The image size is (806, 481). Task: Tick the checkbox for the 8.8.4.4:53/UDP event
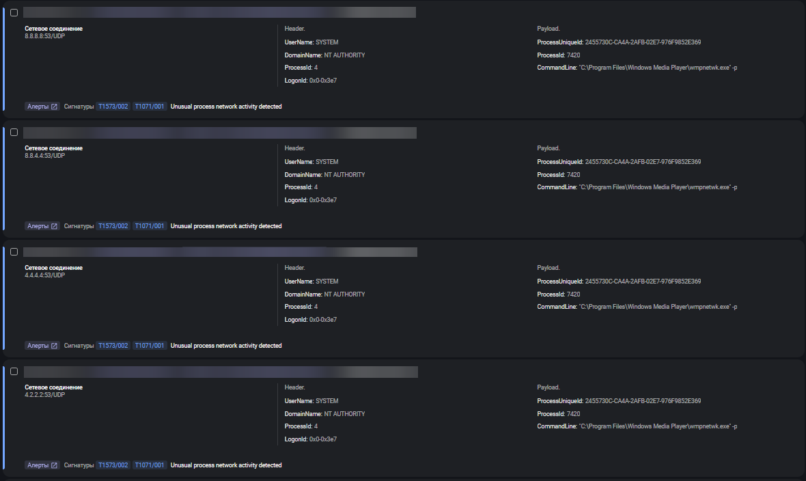tap(14, 133)
